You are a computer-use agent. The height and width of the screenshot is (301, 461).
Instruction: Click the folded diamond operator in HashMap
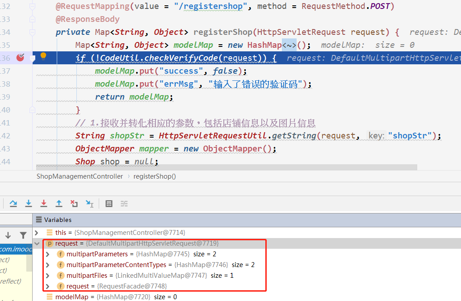pos(289,45)
